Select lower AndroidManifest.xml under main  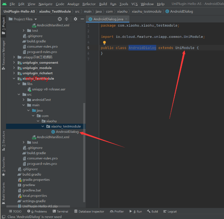[53, 137]
